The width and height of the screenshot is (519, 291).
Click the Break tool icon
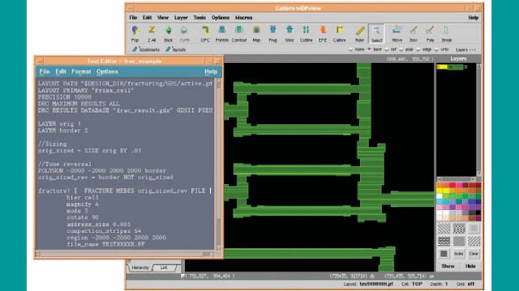tap(446, 34)
